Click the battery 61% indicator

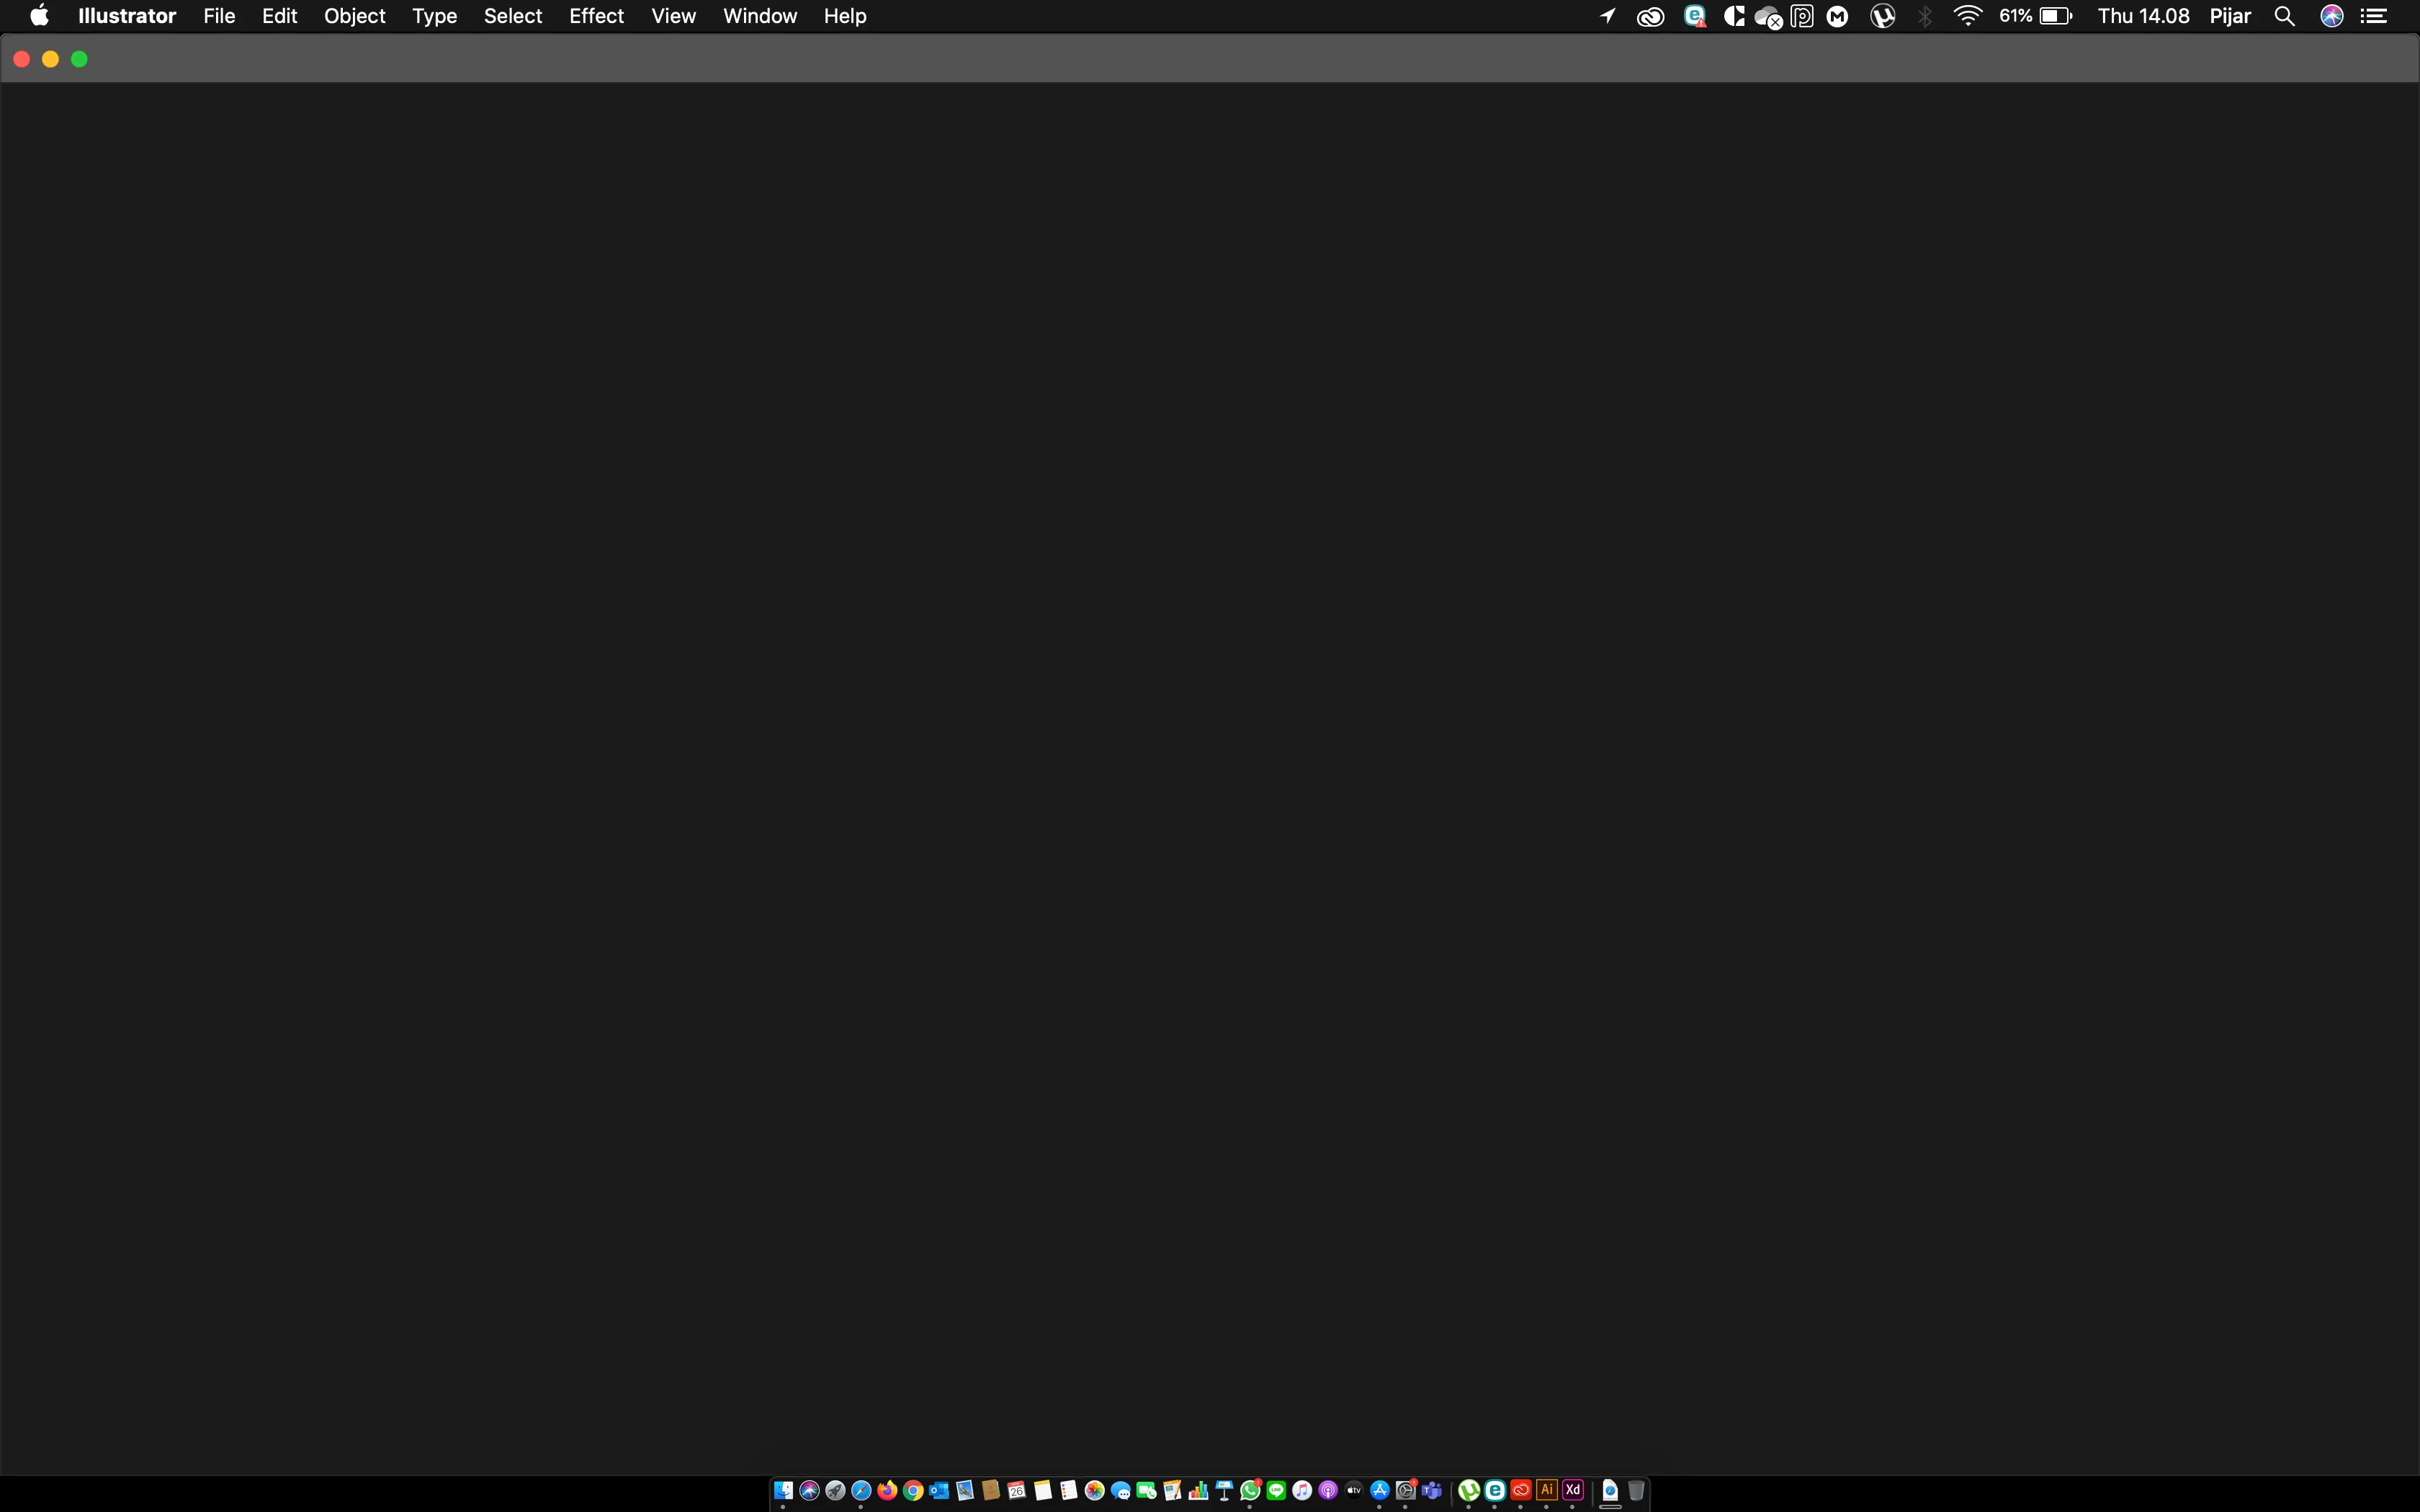pos(2035,16)
